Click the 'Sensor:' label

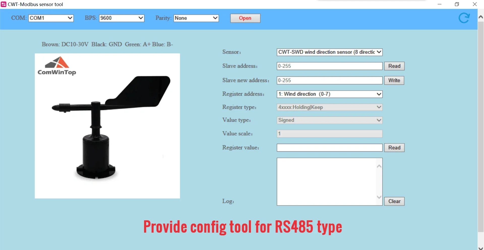click(231, 52)
